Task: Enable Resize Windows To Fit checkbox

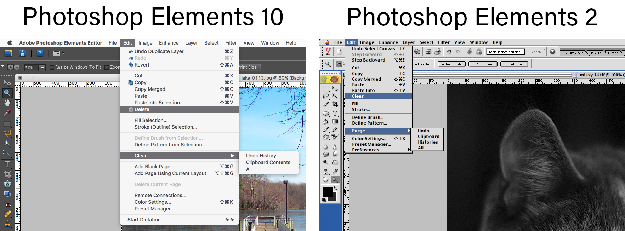Action: tap(52, 67)
